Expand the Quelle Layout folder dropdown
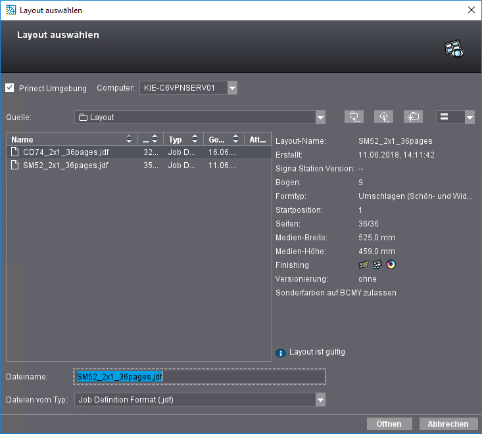This screenshot has height=434, width=482. [x=320, y=118]
